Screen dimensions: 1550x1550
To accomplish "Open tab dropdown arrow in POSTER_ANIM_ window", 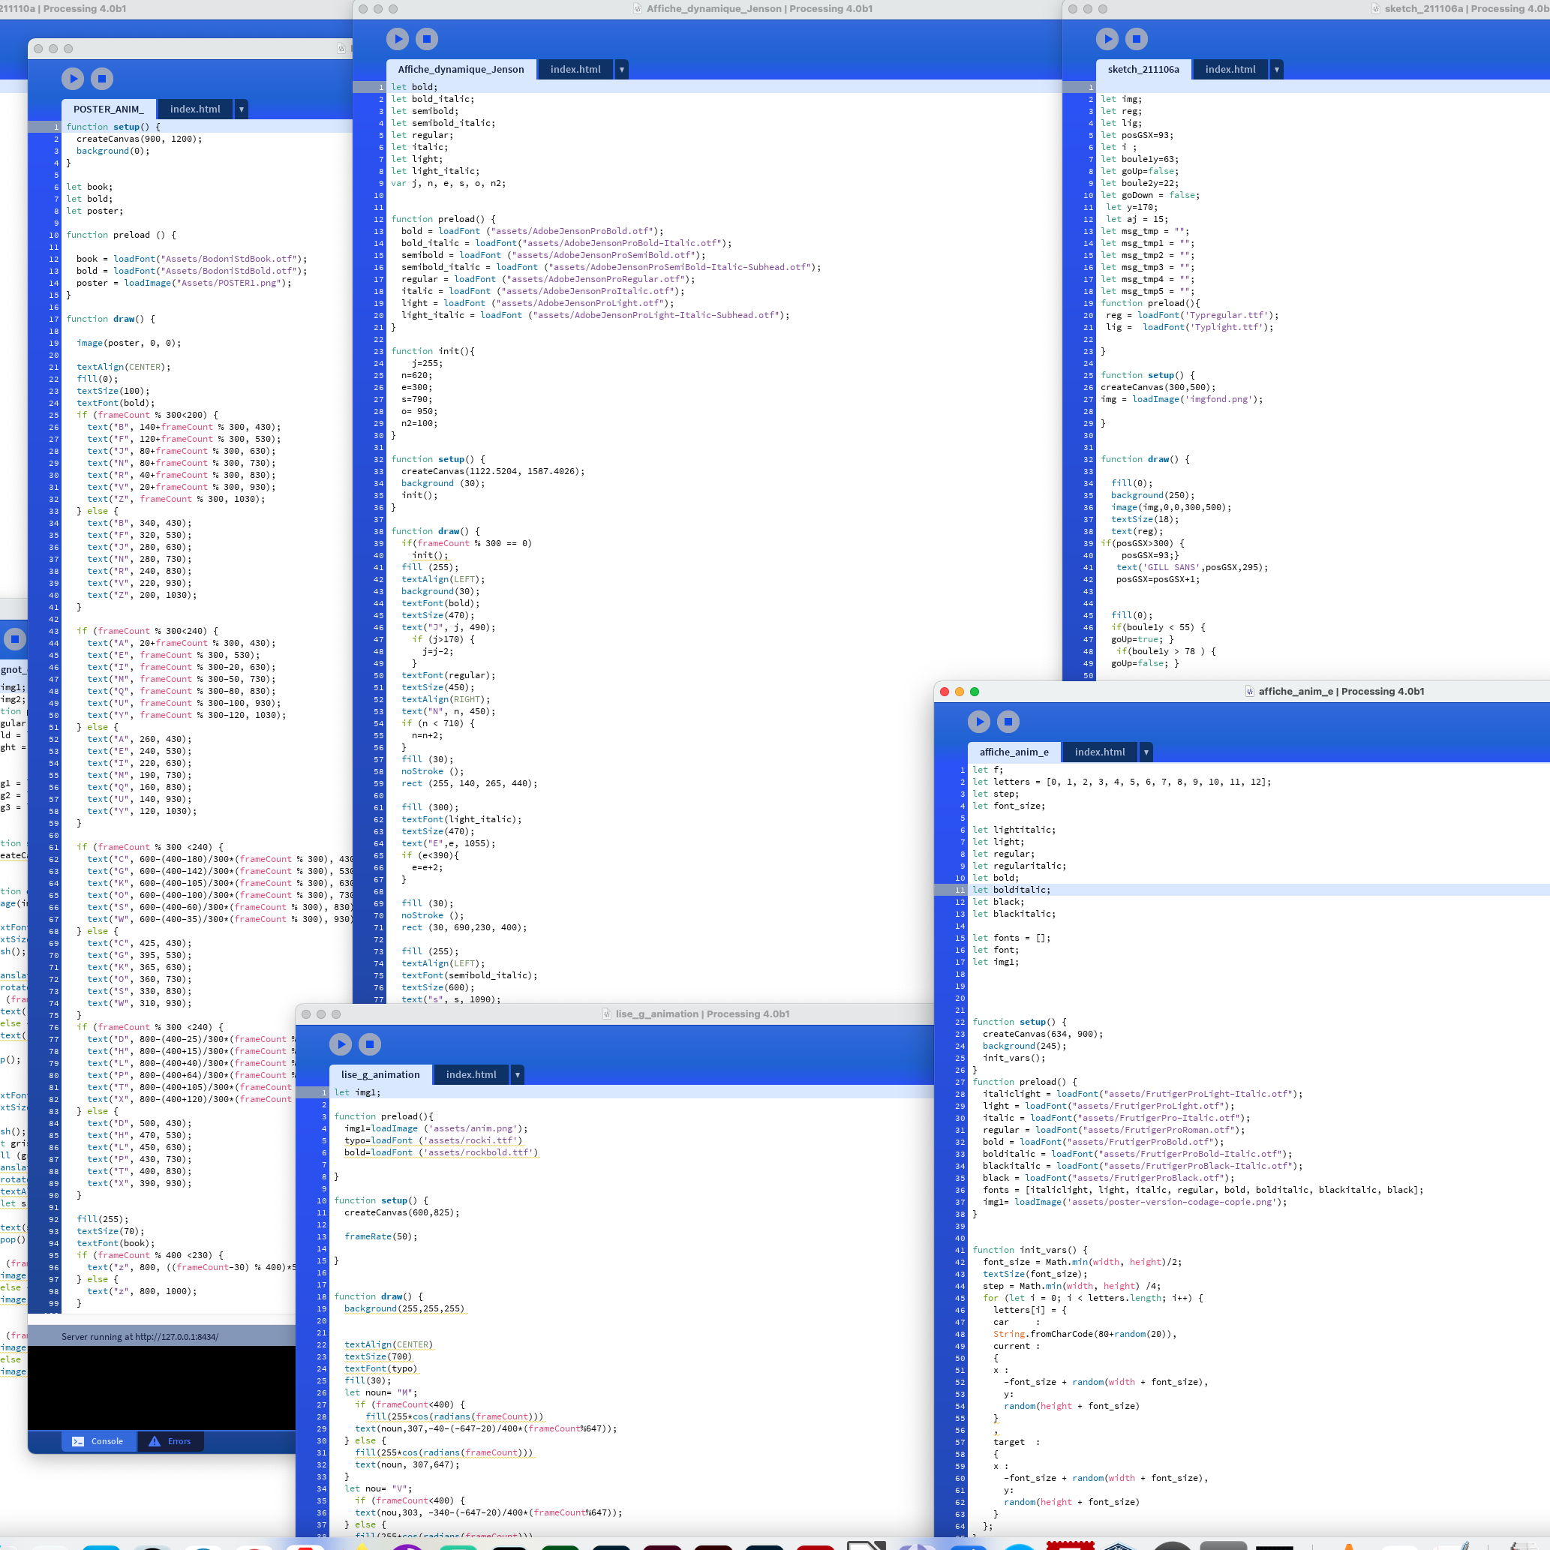I will (242, 109).
